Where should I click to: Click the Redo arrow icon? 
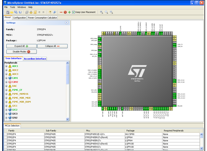tap(43, 12)
